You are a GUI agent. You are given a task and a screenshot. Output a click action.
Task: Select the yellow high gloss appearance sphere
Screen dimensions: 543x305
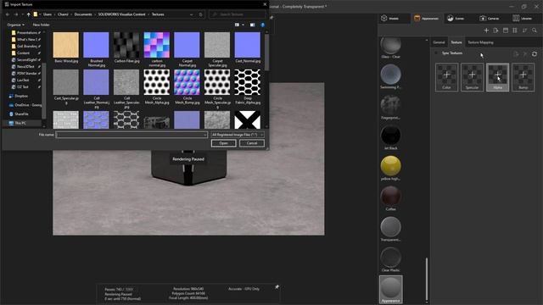[x=390, y=165]
